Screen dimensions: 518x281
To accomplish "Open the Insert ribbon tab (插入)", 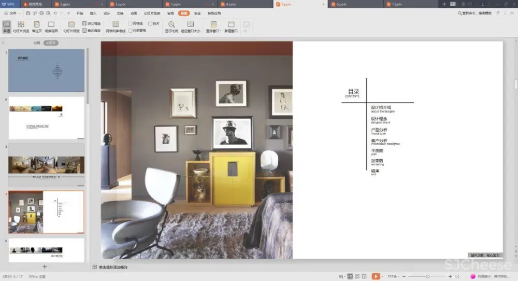I will [x=93, y=13].
